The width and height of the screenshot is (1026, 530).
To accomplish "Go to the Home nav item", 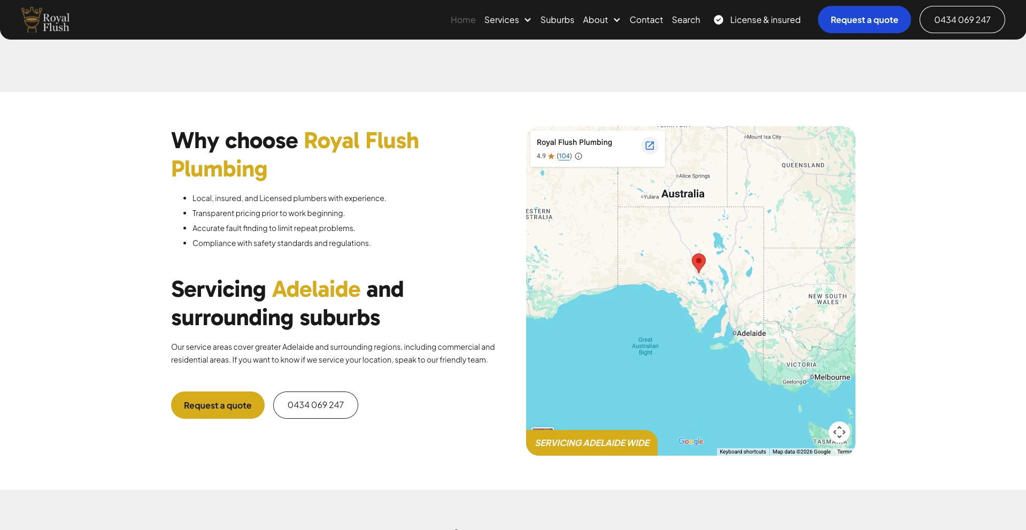I will click(x=463, y=20).
